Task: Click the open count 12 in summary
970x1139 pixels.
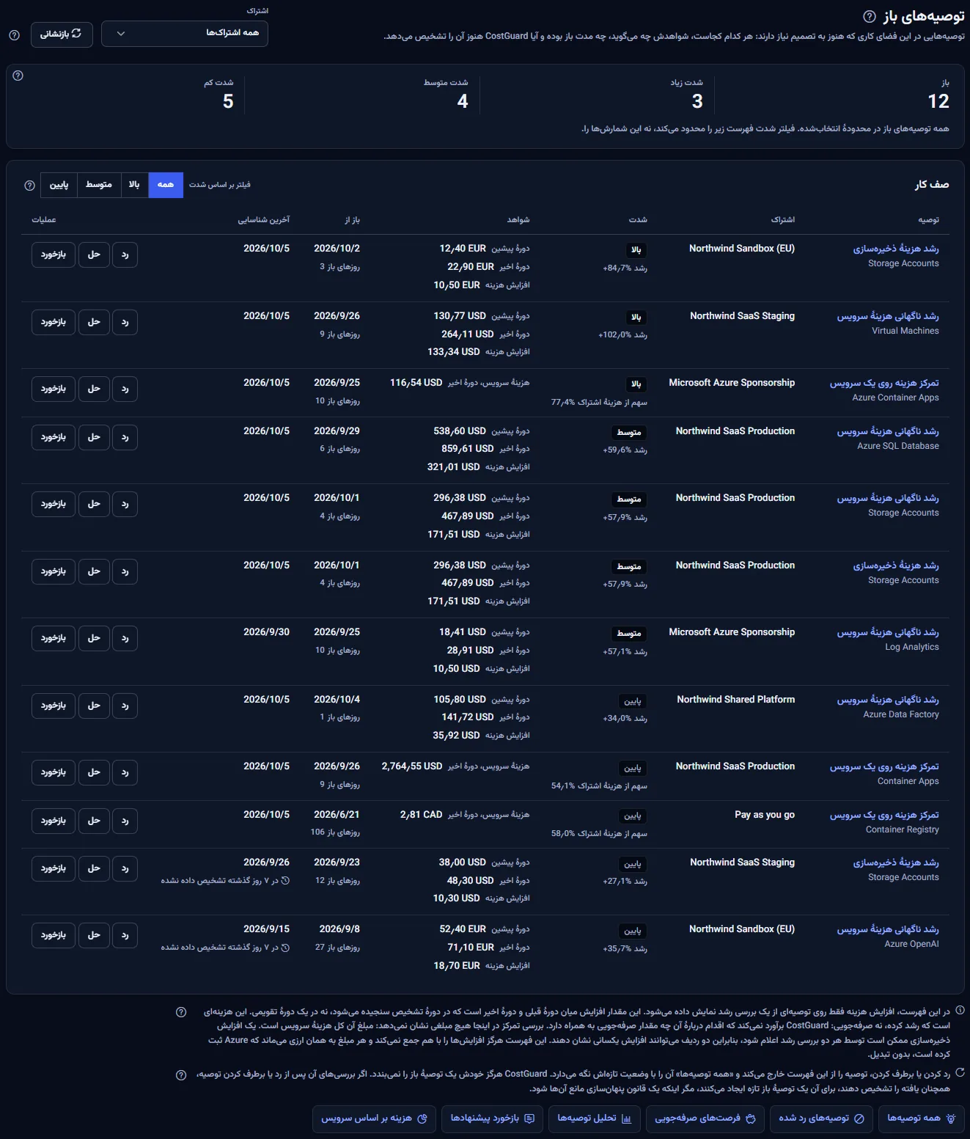Action: coord(938,101)
